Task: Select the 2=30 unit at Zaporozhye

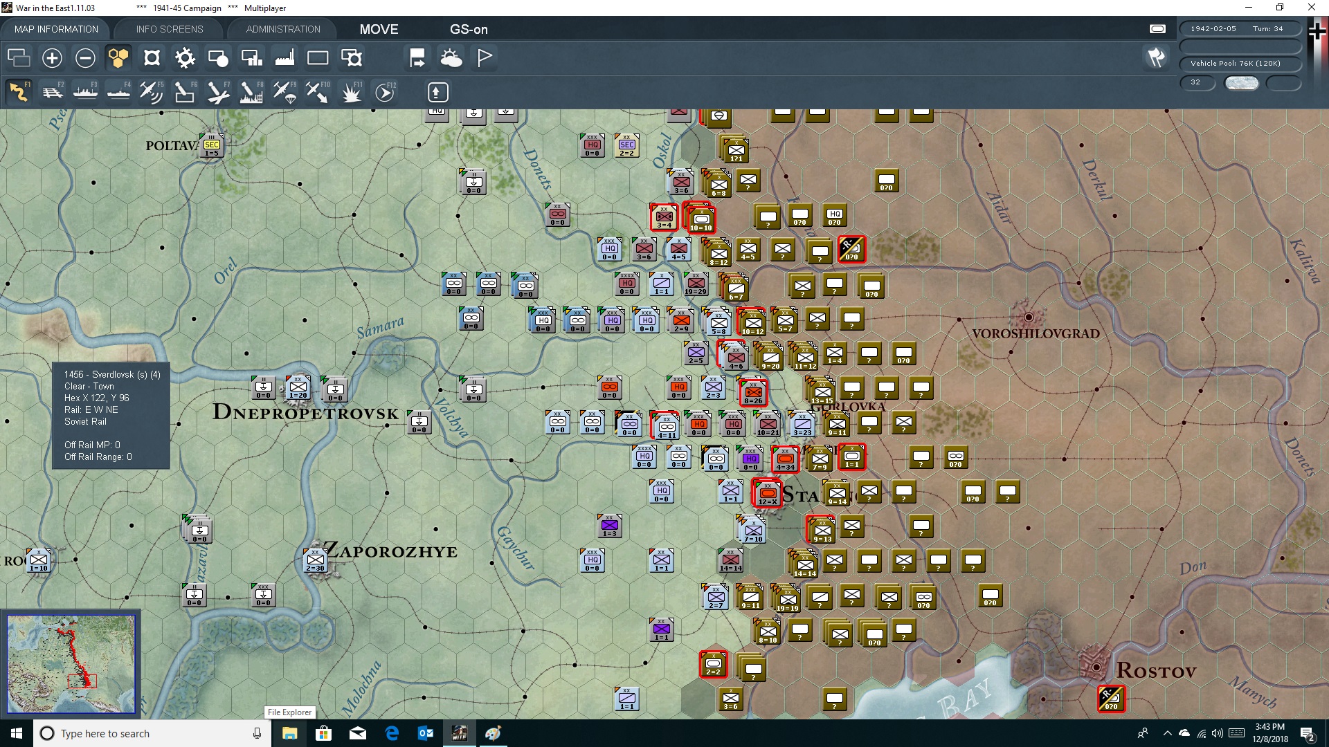Action: coord(315,560)
